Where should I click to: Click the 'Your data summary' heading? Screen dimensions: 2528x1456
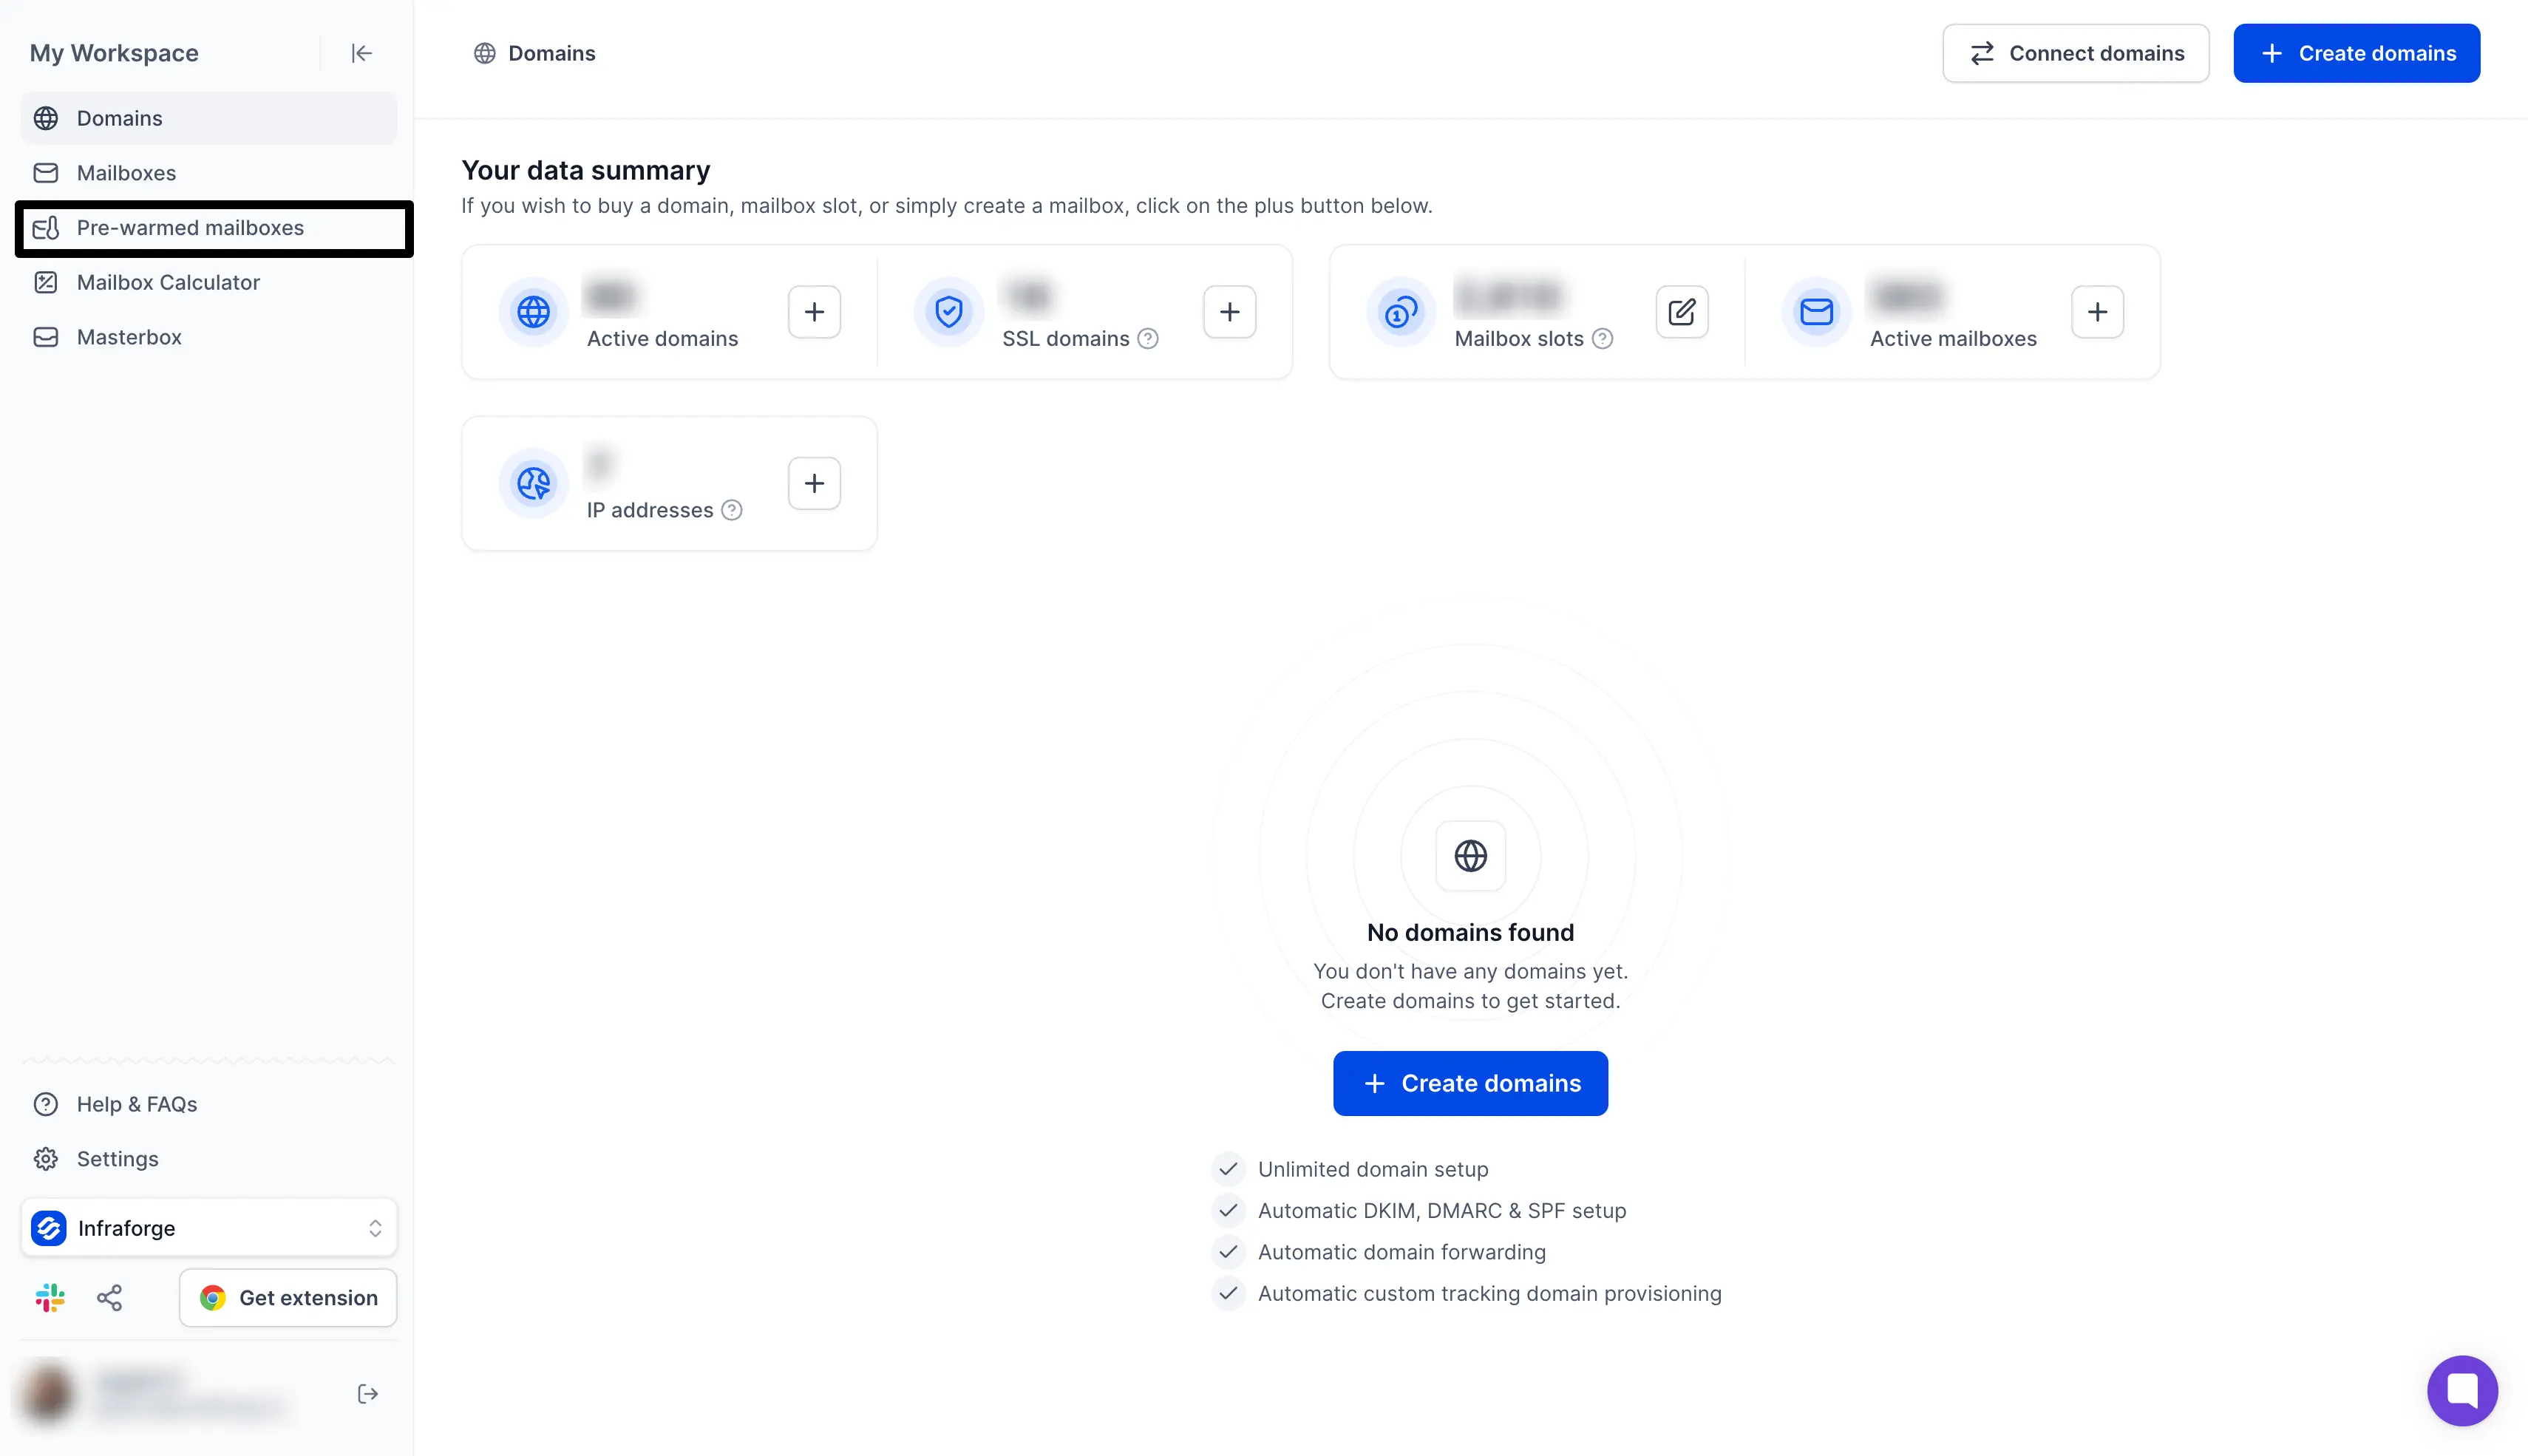pos(586,171)
